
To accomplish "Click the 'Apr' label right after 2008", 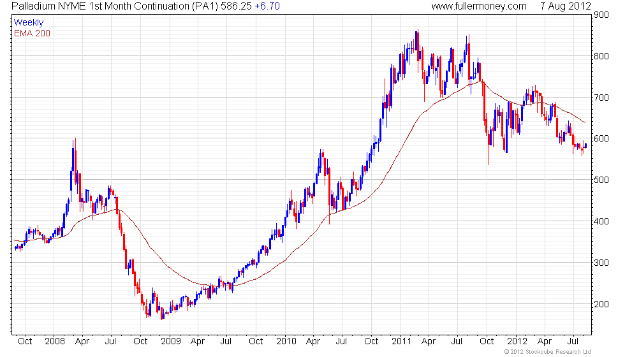I will pos(82,342).
